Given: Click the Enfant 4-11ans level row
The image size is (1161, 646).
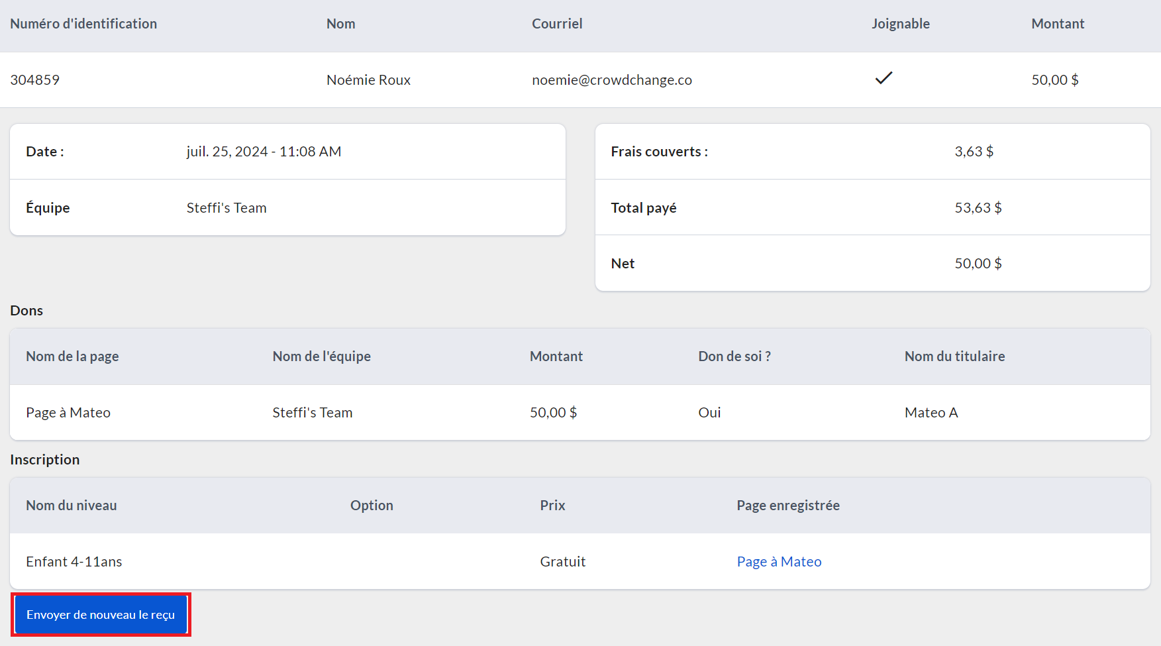Looking at the screenshot, I should pos(74,562).
